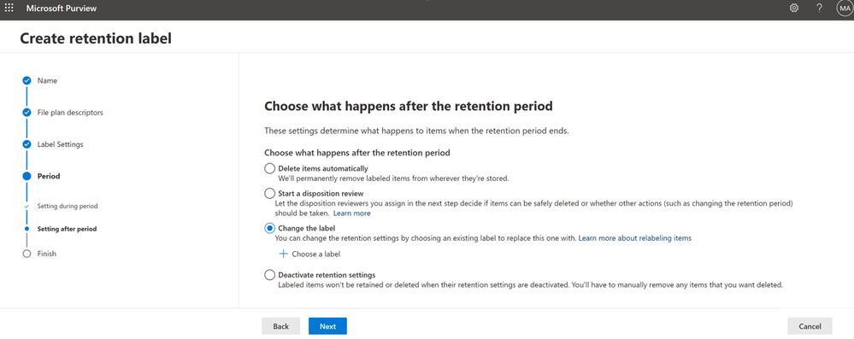Click File plan descriptors step checkmark
Image resolution: width=854 pixels, height=339 pixels.
pos(27,113)
